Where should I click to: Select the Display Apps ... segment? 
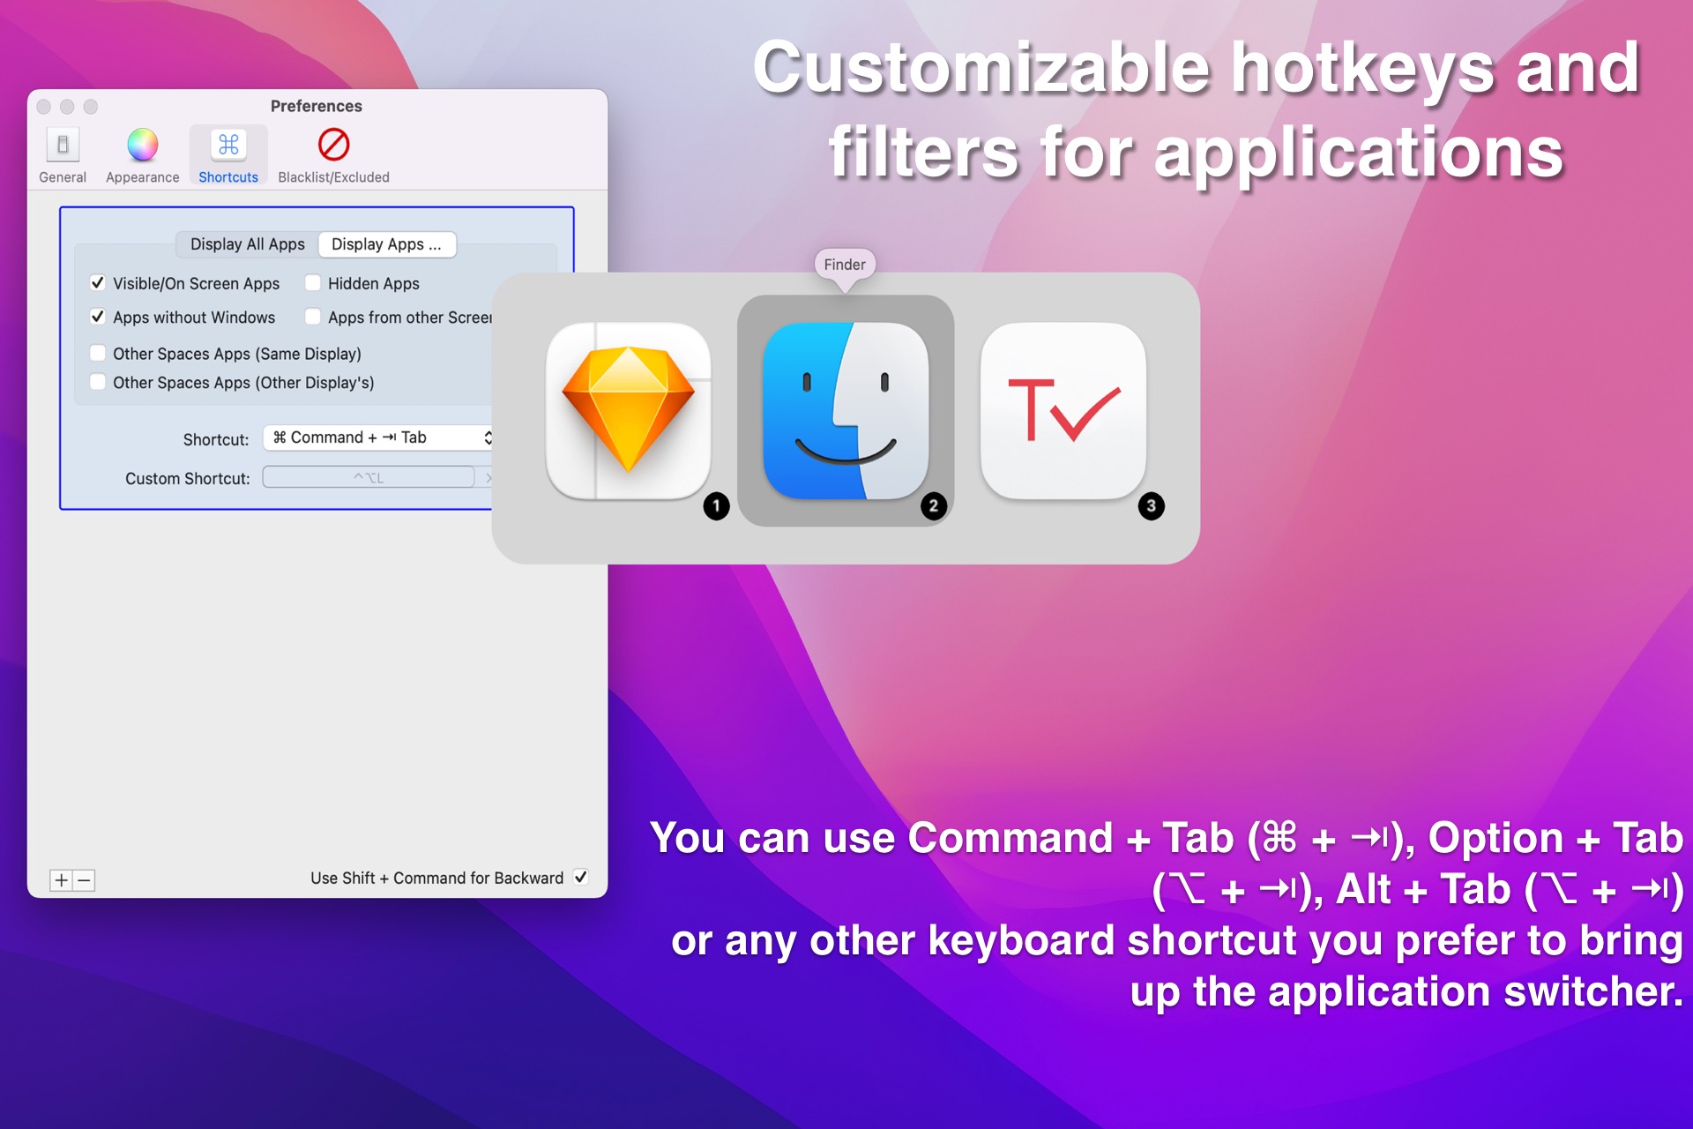387,244
